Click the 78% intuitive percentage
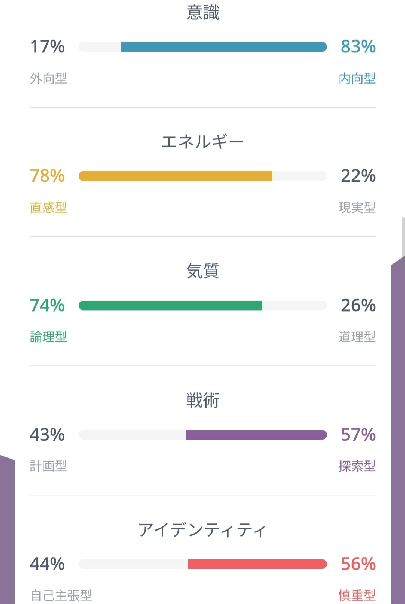This screenshot has height=604, width=405. coord(47,176)
